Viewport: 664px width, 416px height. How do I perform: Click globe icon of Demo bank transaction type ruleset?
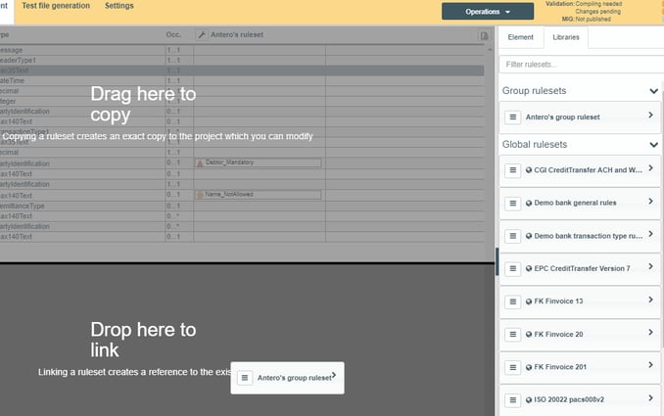coord(529,236)
